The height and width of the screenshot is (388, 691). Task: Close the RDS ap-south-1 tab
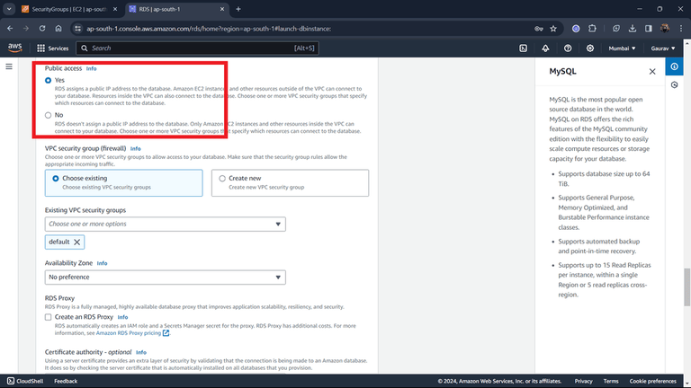click(222, 9)
